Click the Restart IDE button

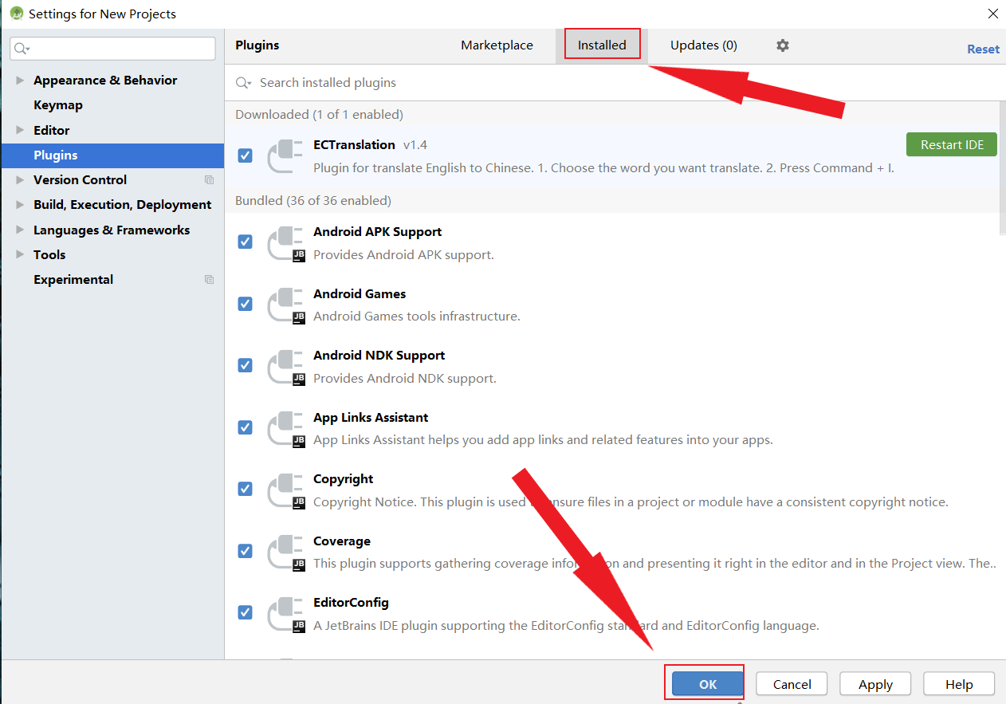tap(952, 144)
